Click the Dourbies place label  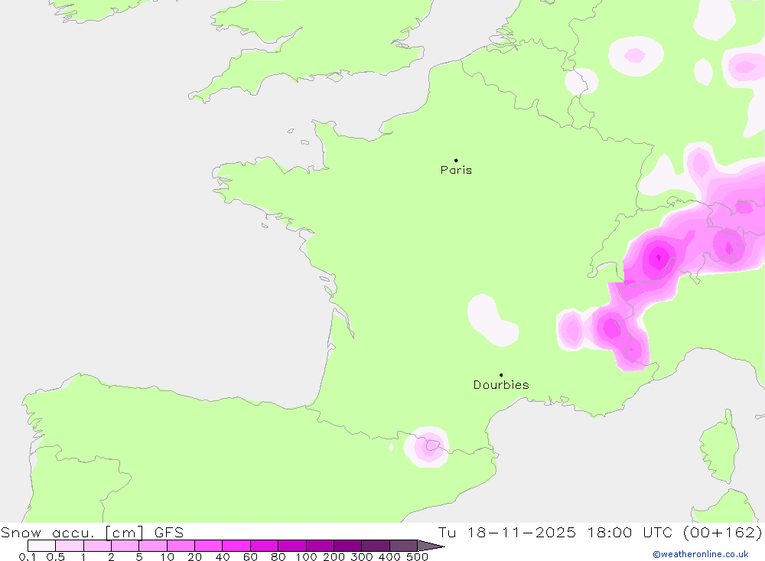coord(501,385)
